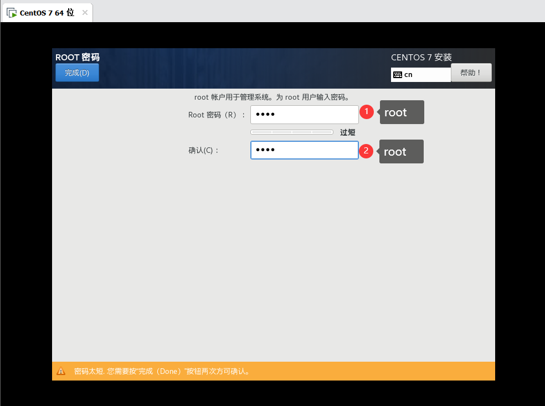
Task: Open the 帮助! help button
Action: [471, 73]
